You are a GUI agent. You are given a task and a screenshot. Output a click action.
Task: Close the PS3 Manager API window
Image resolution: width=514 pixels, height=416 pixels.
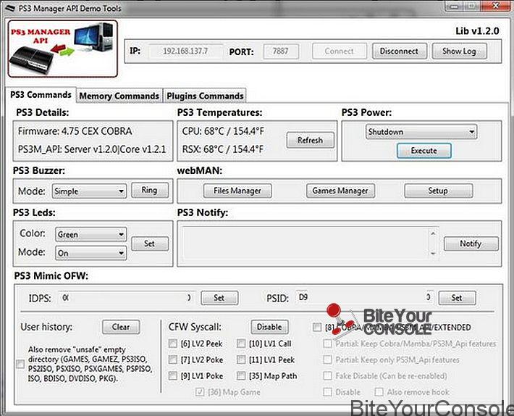tap(495, 6)
